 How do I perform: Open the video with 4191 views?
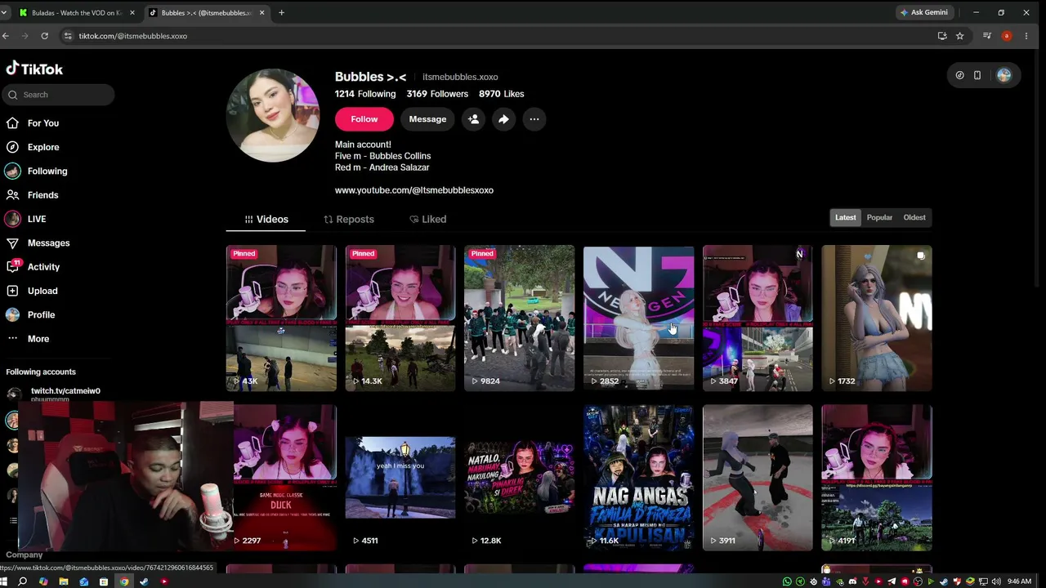click(x=877, y=478)
